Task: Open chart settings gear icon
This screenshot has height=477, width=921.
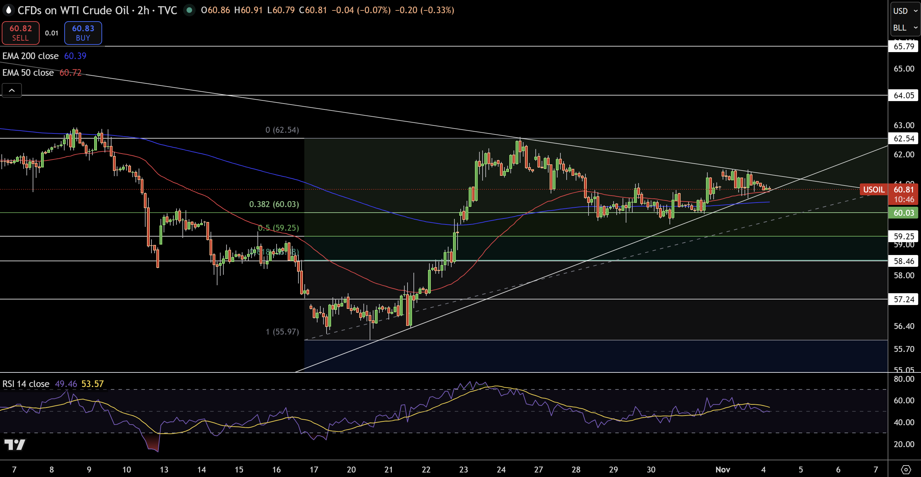Action: [x=906, y=469]
